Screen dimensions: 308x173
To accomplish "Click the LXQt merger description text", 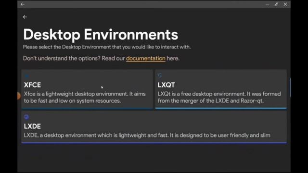I will (x=219, y=97).
